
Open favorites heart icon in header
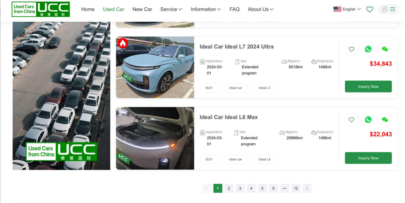[370, 10]
